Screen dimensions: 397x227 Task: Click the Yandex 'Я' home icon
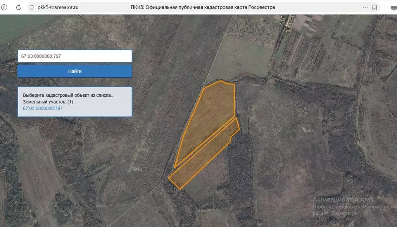(x=5, y=7)
